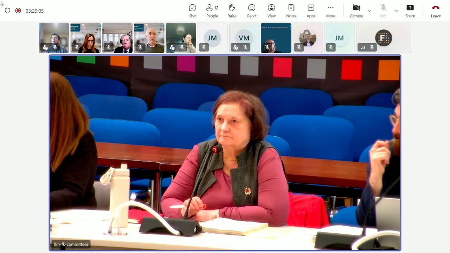
Task: Click muted mic icon on first JM tile
Action: 204,47
